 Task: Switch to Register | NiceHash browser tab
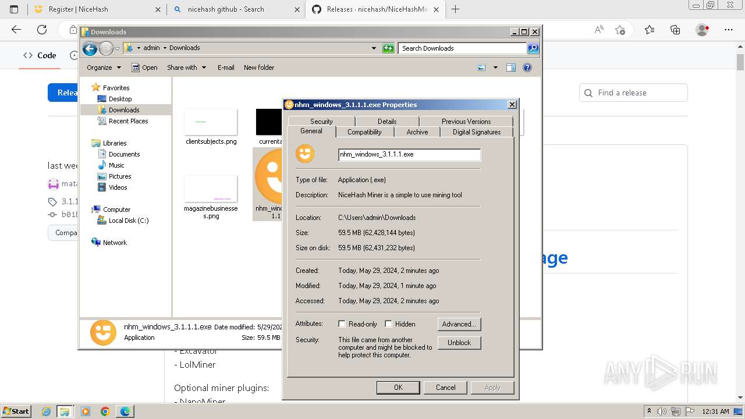(x=96, y=9)
